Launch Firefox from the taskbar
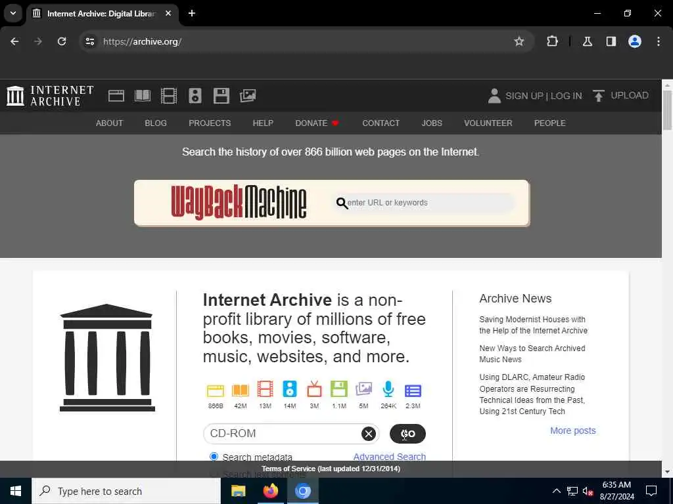 click(270, 491)
